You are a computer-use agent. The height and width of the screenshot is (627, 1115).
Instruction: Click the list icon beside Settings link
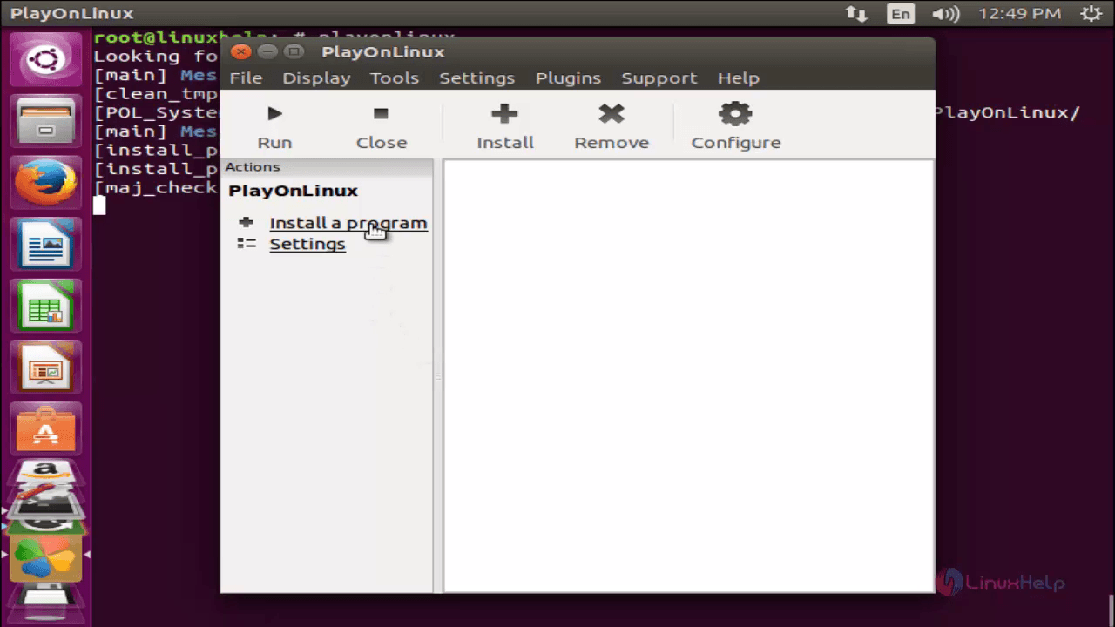coord(247,244)
